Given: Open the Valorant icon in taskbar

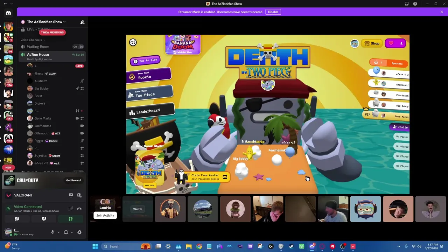Looking at the screenshot, I should coord(353,246).
